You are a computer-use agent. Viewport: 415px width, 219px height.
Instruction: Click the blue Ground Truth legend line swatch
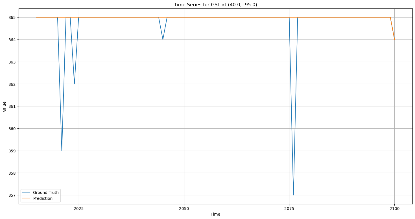(x=27, y=192)
